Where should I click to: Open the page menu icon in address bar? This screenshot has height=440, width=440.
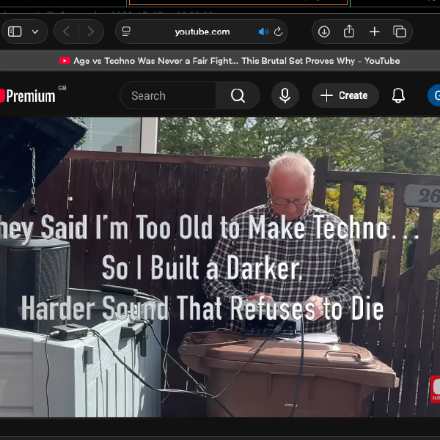coord(126,32)
